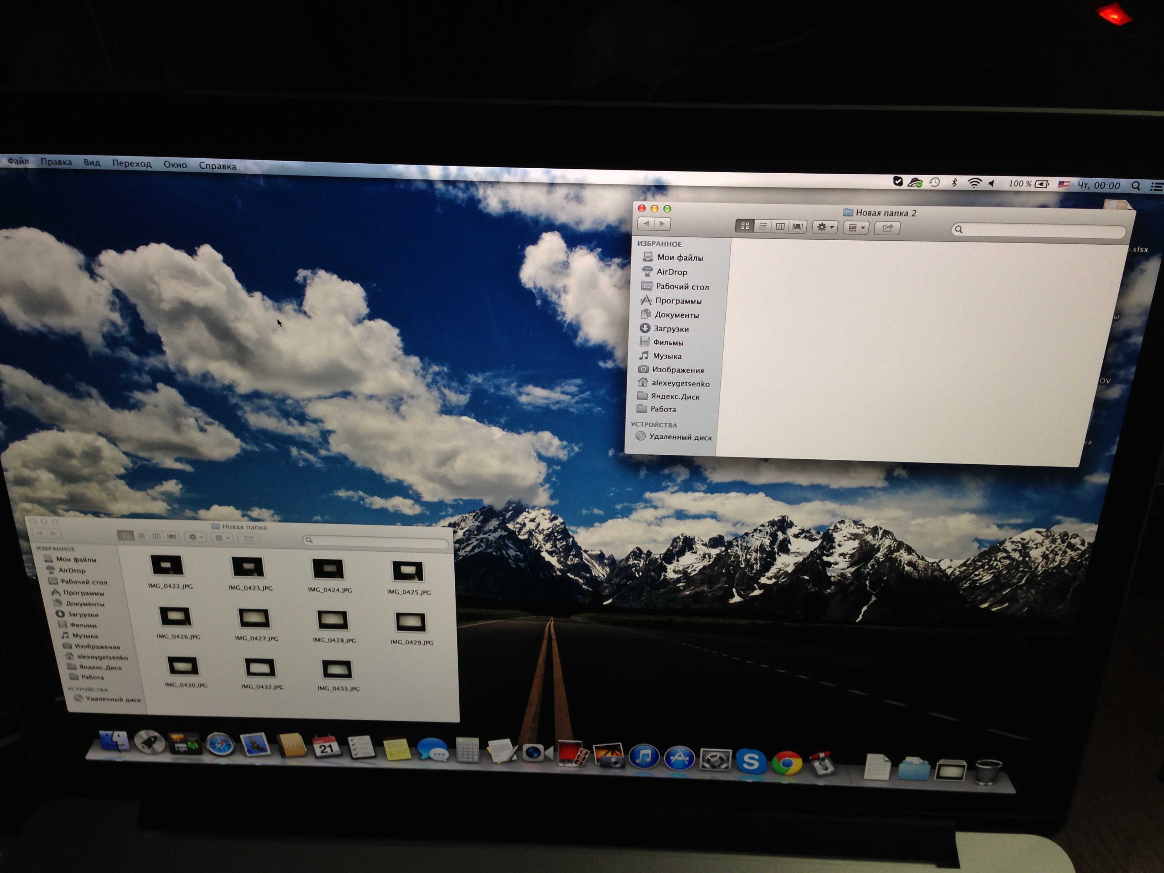Open the blue folder stack in Dock
Screen dimensions: 1164x873
(914, 768)
